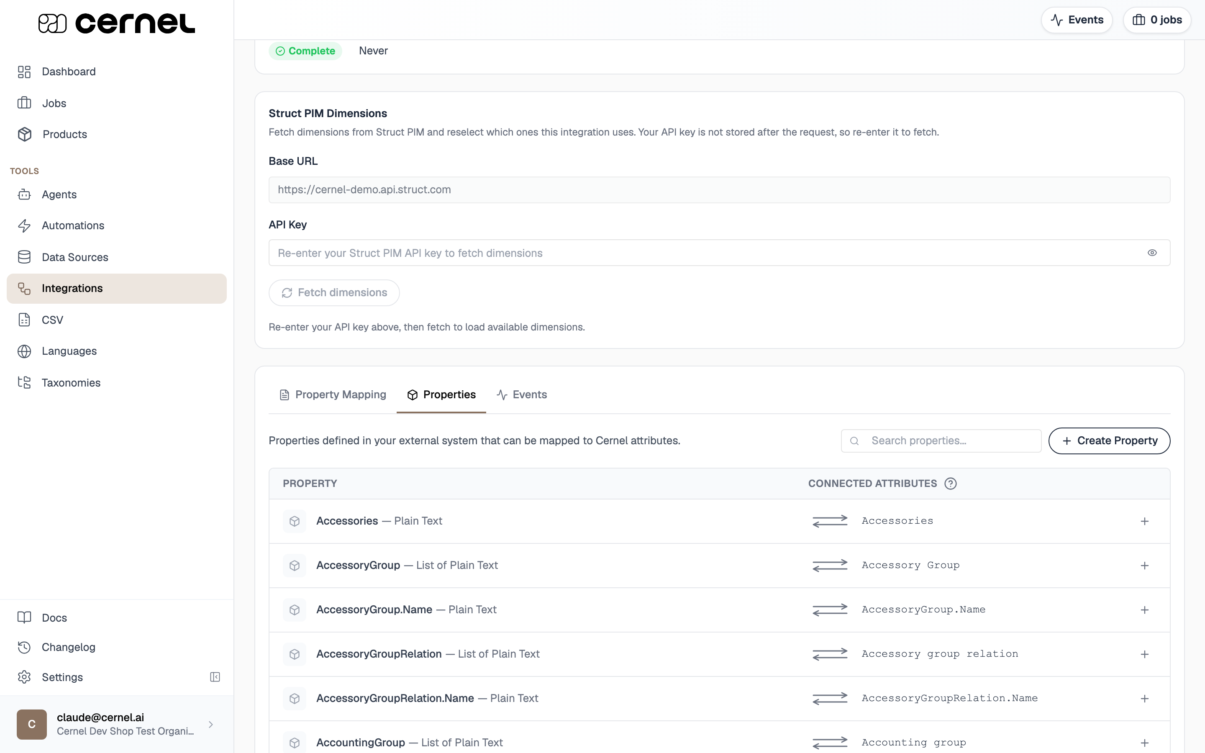Screen dimensions: 1205x753
Task: Add connected attribute to AccessoryGroupRelation.Name row
Action: coord(1145,699)
